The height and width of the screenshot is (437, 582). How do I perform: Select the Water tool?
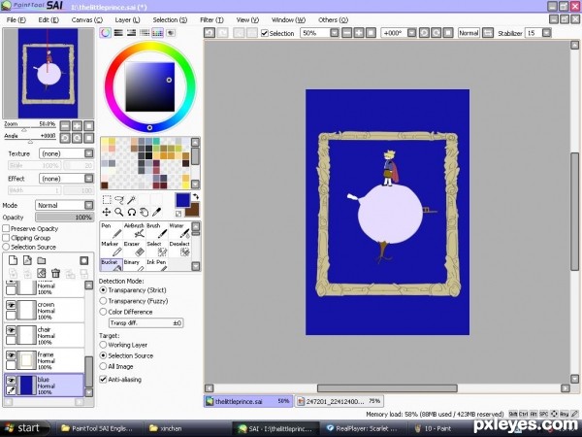click(x=179, y=231)
